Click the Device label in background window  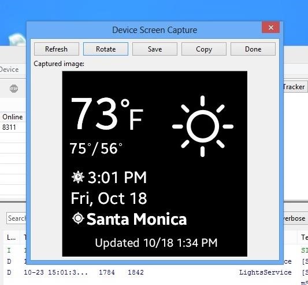[9, 70]
